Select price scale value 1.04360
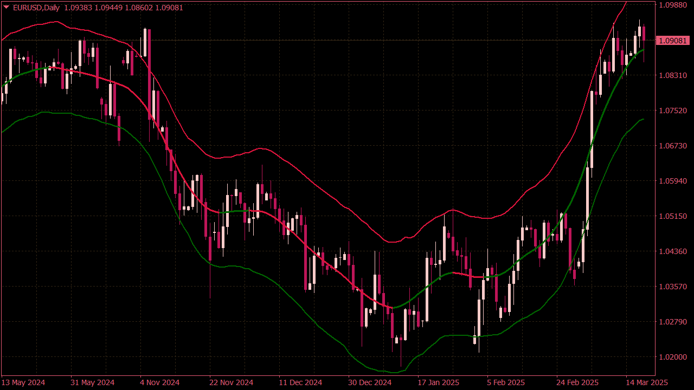The height and width of the screenshot is (390, 694). click(x=673, y=251)
